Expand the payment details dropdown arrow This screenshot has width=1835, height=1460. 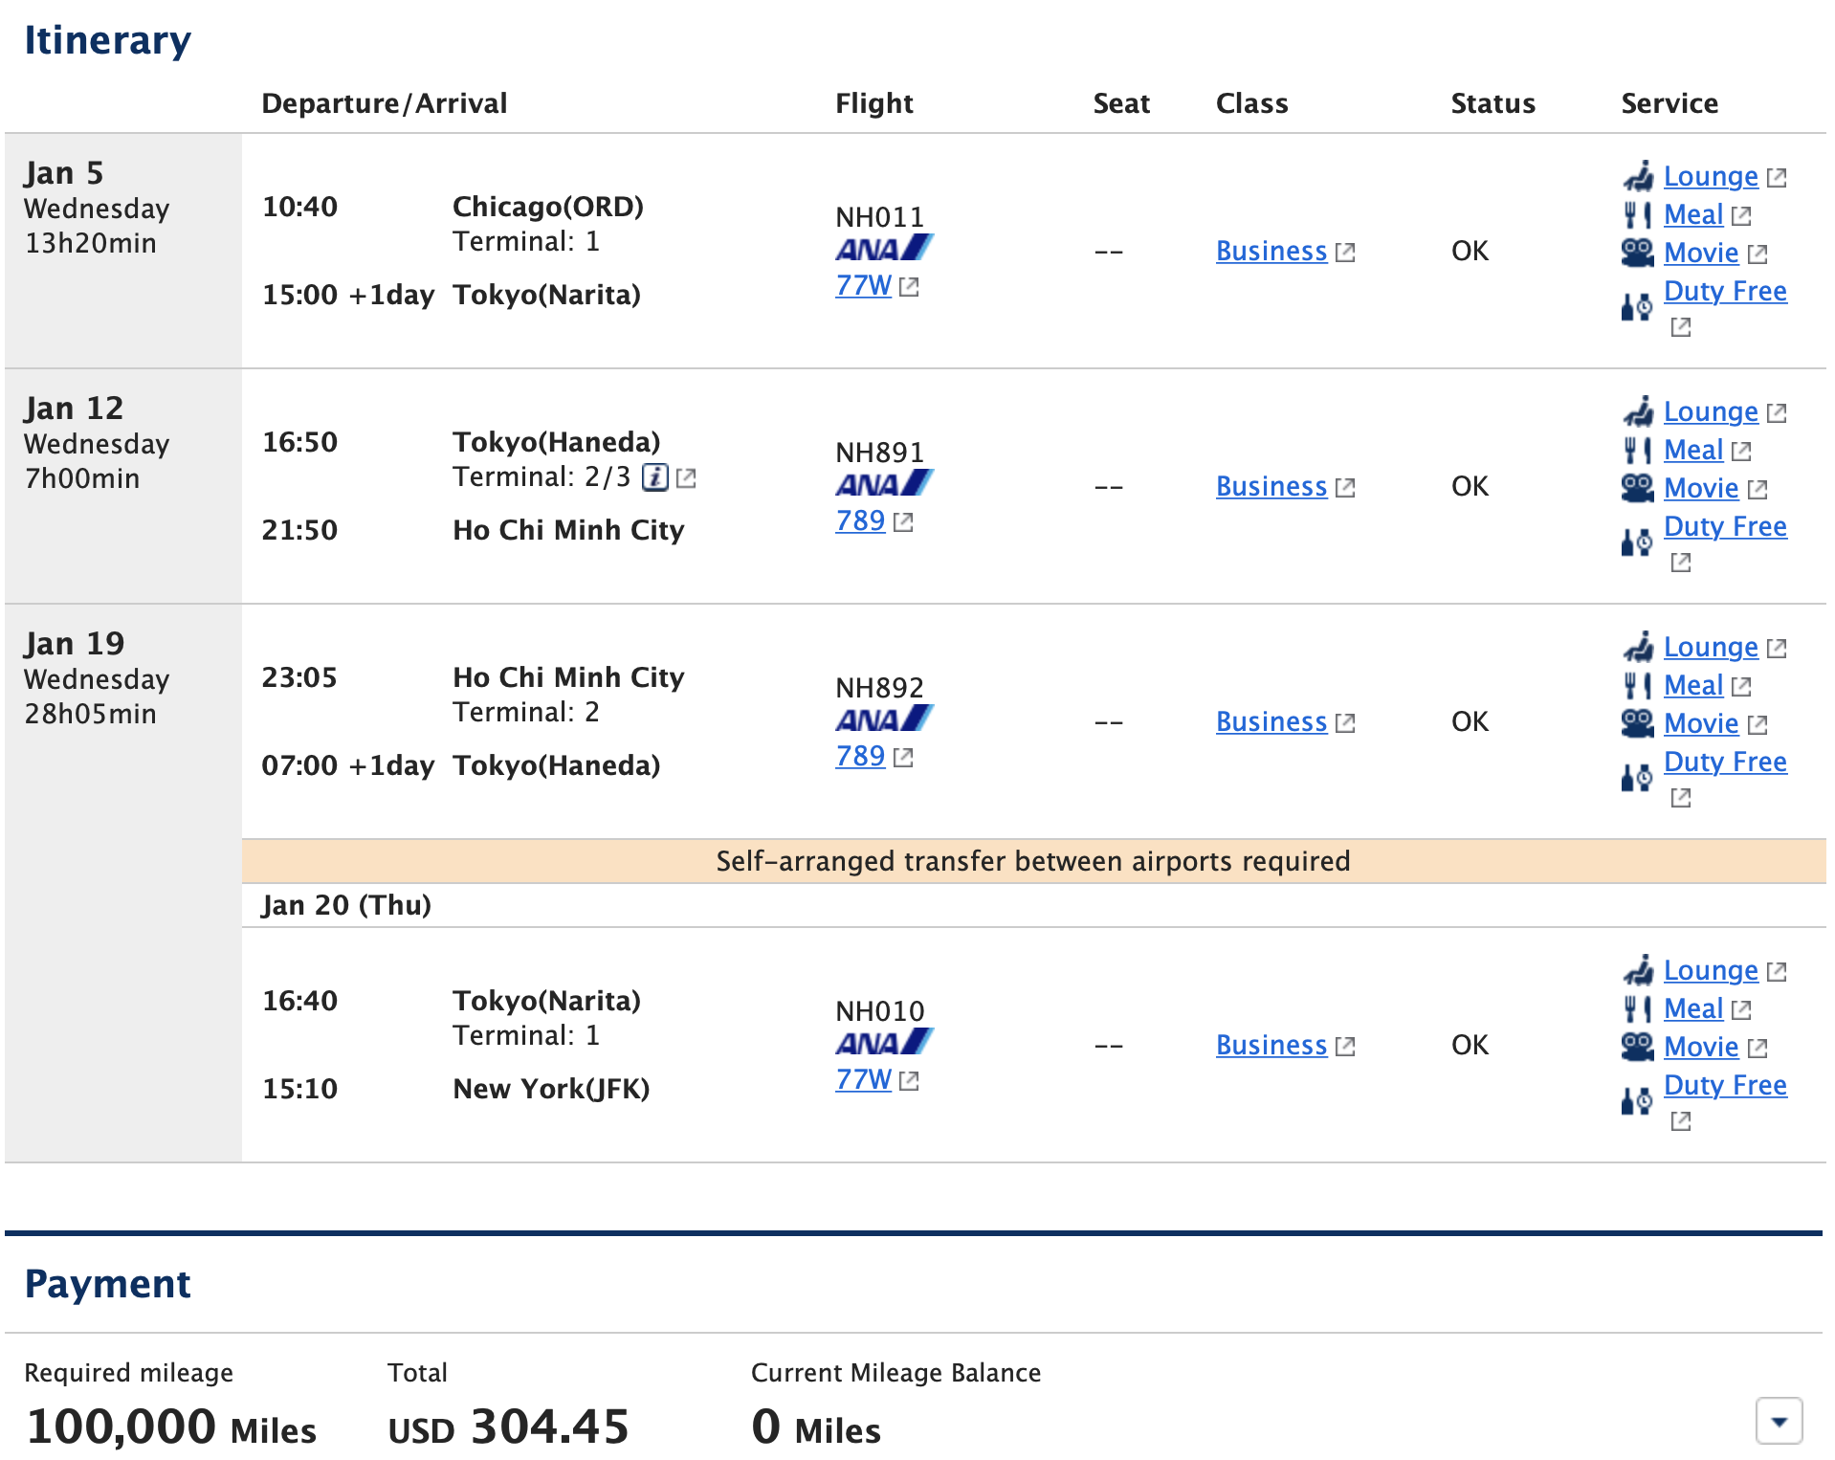click(1779, 1421)
